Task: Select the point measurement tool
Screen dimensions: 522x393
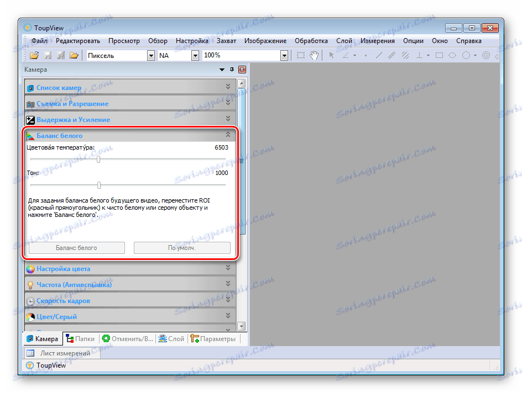Action: 366,56
